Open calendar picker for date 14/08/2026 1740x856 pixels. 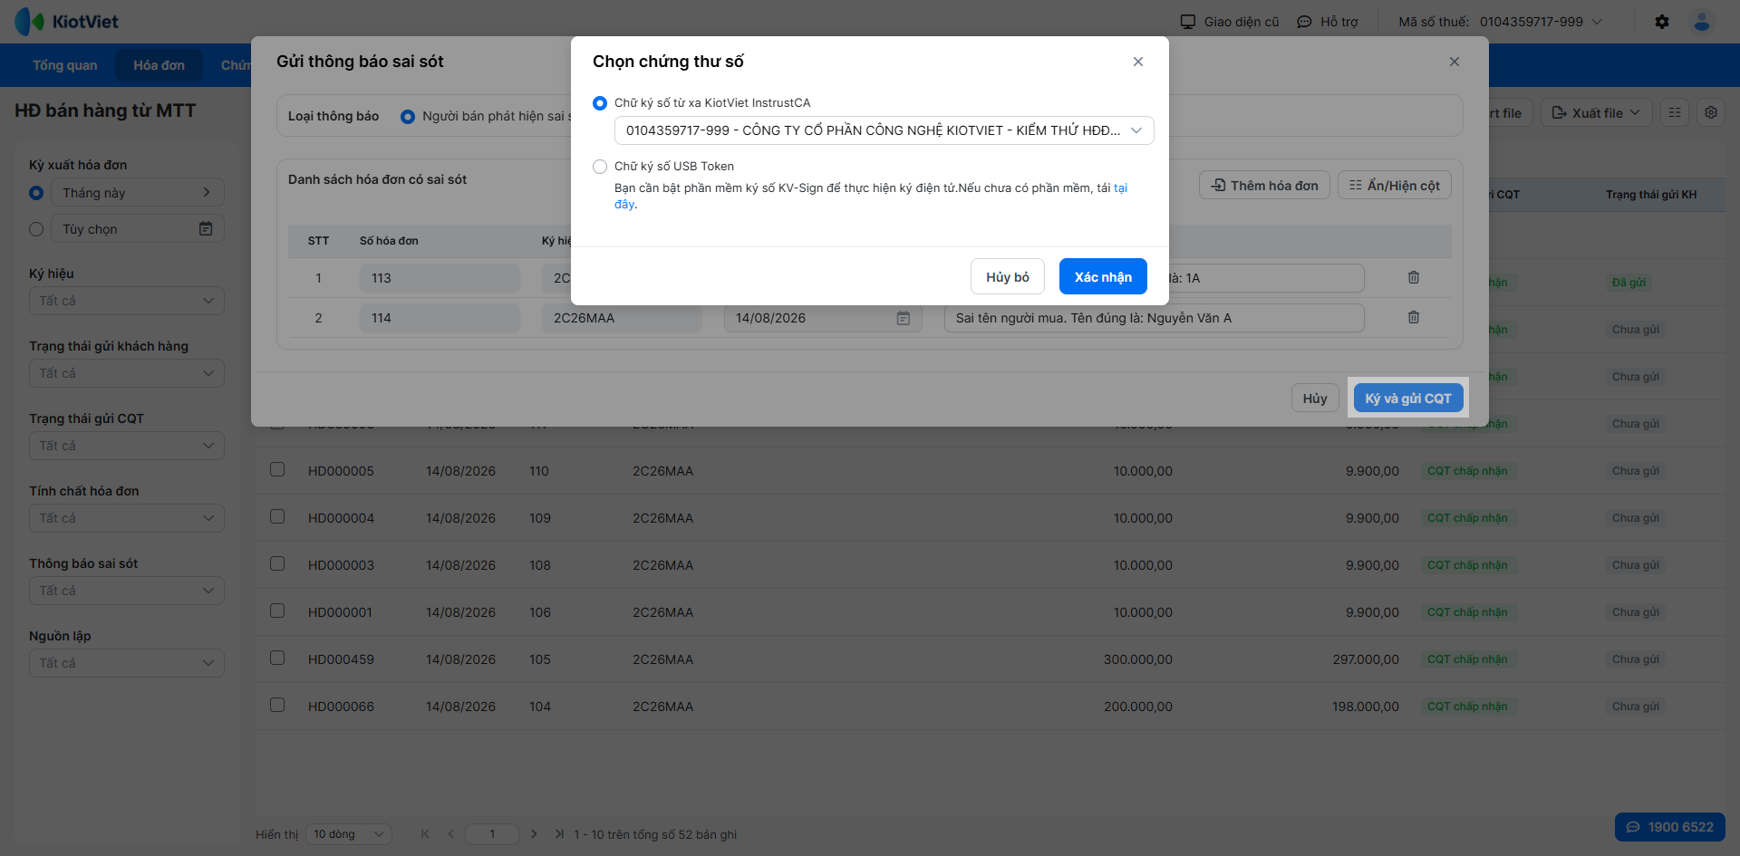tap(904, 318)
